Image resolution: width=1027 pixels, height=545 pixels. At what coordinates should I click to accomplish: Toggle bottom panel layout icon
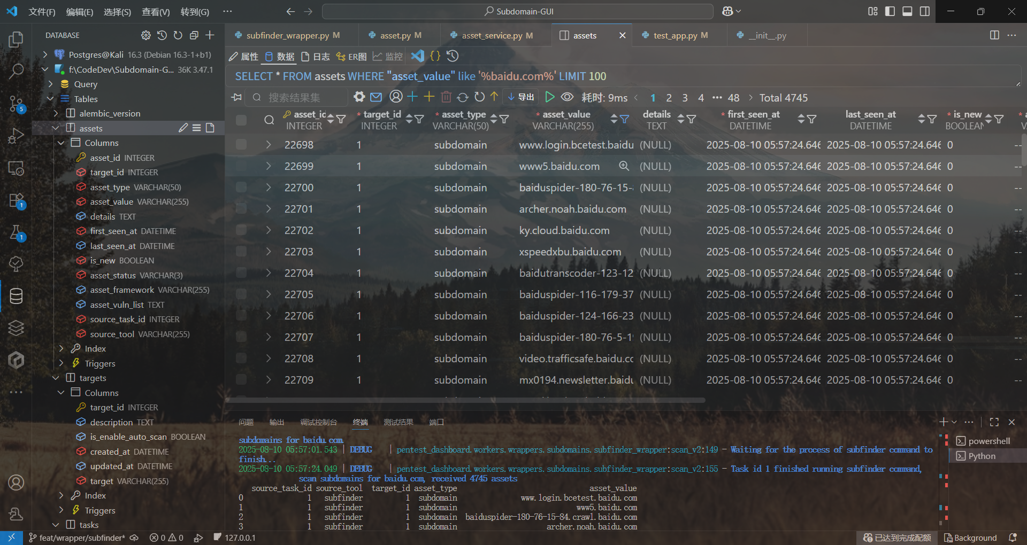point(907,11)
